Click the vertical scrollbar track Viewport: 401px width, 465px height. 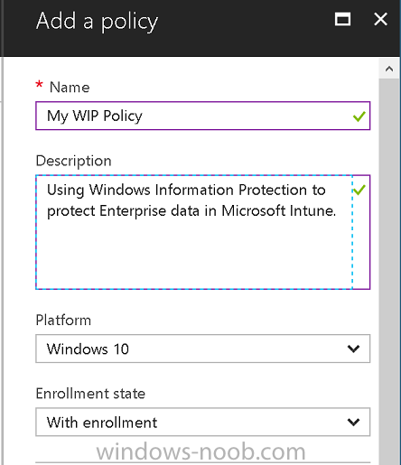coord(389,271)
